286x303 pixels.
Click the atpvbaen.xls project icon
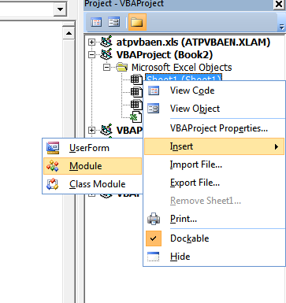(x=106, y=42)
